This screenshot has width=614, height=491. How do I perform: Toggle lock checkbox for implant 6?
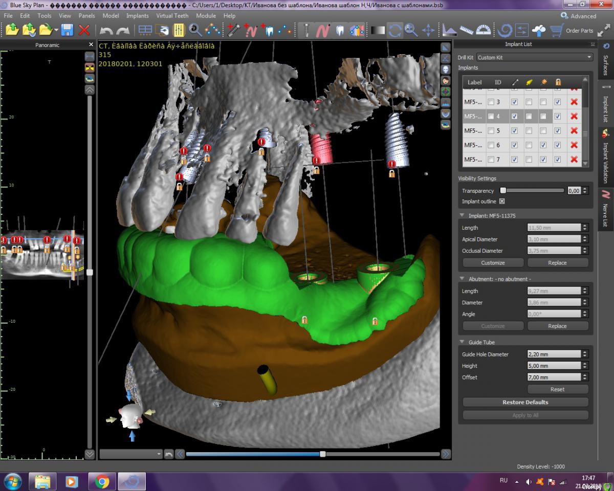[x=558, y=145]
